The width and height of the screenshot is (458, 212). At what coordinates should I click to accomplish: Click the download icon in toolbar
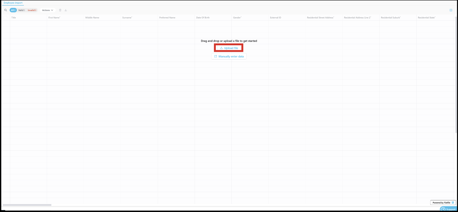(66, 10)
